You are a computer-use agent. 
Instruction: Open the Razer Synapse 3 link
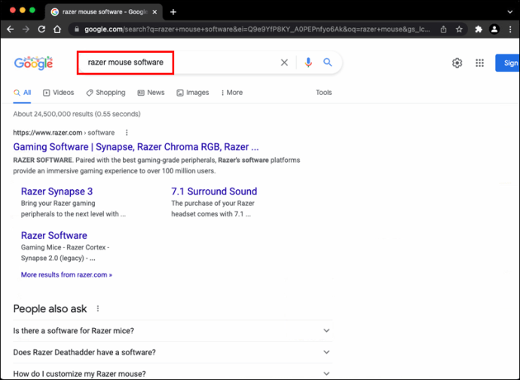57,192
